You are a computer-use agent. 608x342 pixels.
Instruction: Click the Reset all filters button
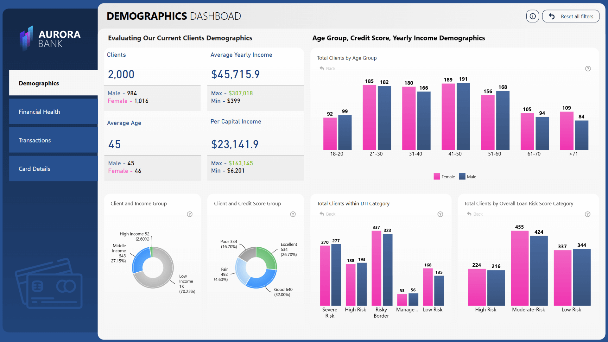tap(571, 16)
